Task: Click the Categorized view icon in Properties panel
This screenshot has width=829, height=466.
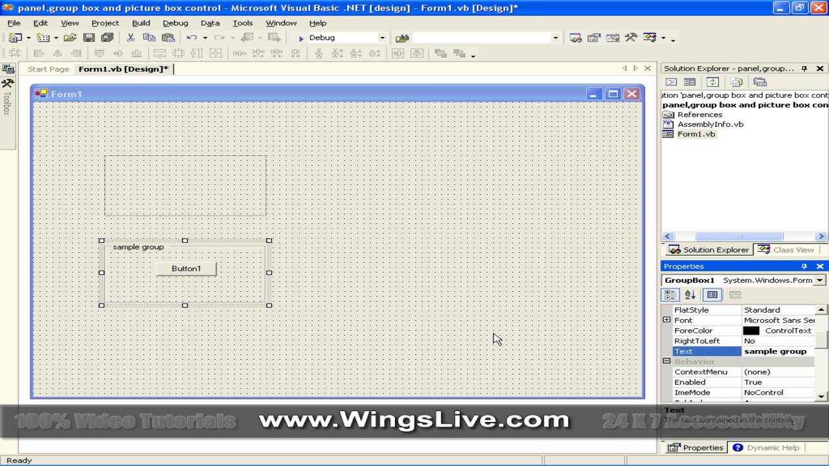Action: 670,294
